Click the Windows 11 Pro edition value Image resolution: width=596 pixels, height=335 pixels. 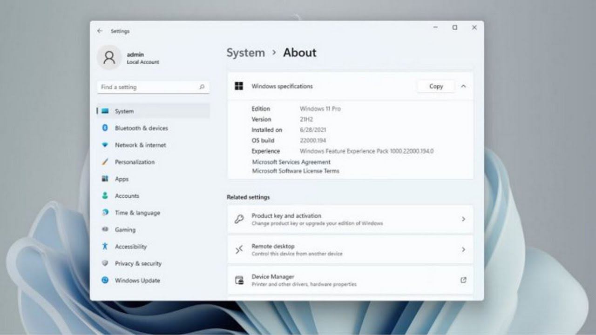click(x=320, y=108)
